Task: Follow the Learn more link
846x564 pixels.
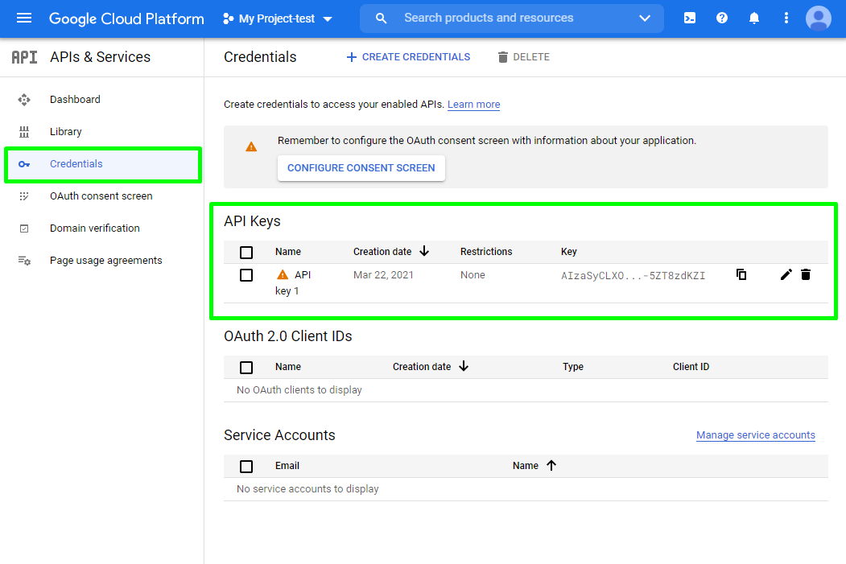Action: click(x=474, y=105)
